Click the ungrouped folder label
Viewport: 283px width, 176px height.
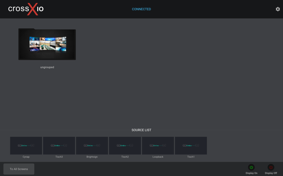click(47, 67)
